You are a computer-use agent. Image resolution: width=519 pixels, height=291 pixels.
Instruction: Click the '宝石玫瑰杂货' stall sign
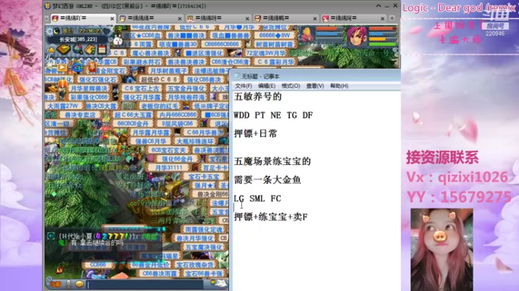click(x=195, y=264)
